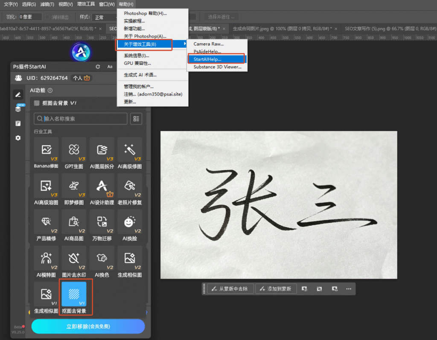
Task: Open 生成相似图 V2 tool
Action: (x=130, y=262)
